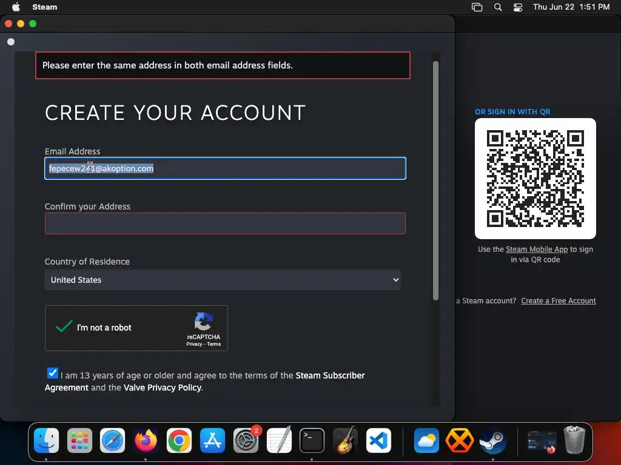Open the Trash in the dock

(x=575, y=440)
